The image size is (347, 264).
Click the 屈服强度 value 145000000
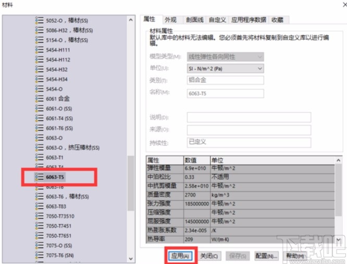pyautogui.click(x=197, y=221)
